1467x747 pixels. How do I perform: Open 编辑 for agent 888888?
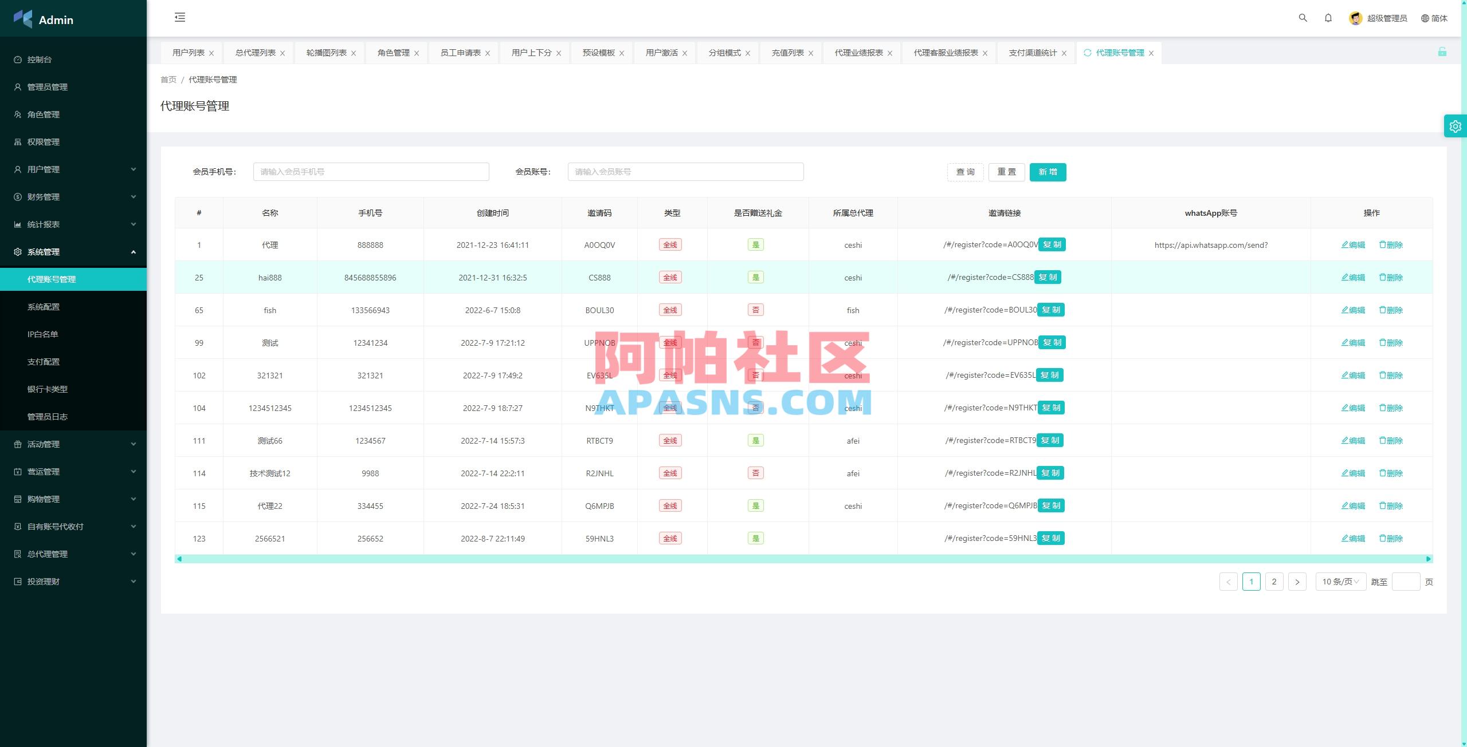pyautogui.click(x=1354, y=244)
